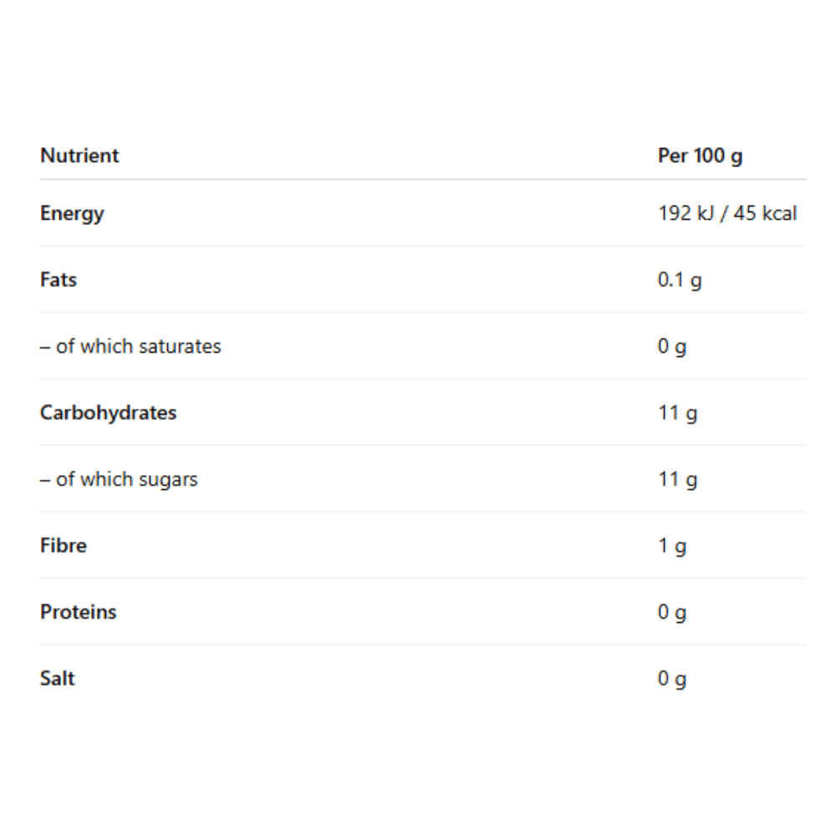Select the Carbohydrates row label
Viewport: 836px width, 836px height.
(x=108, y=412)
